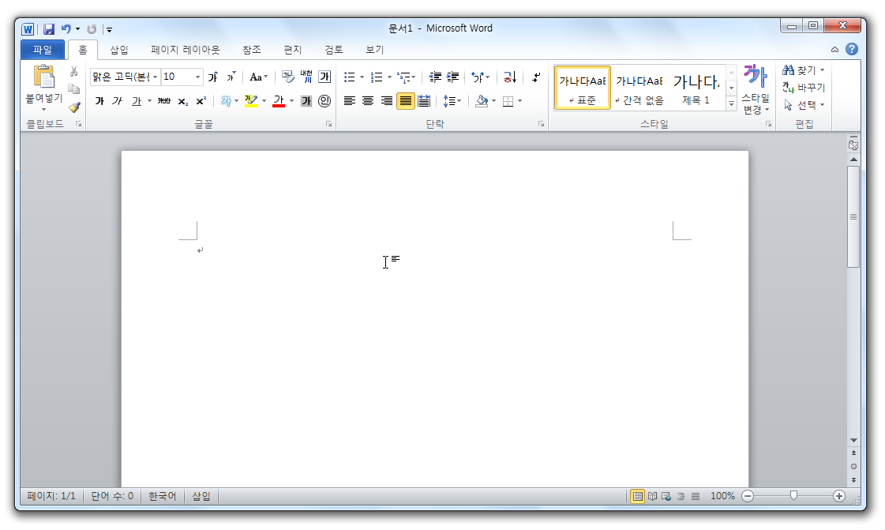The width and height of the screenshot is (885, 530).
Task: Select the Format Painter brush icon
Action: 74,107
